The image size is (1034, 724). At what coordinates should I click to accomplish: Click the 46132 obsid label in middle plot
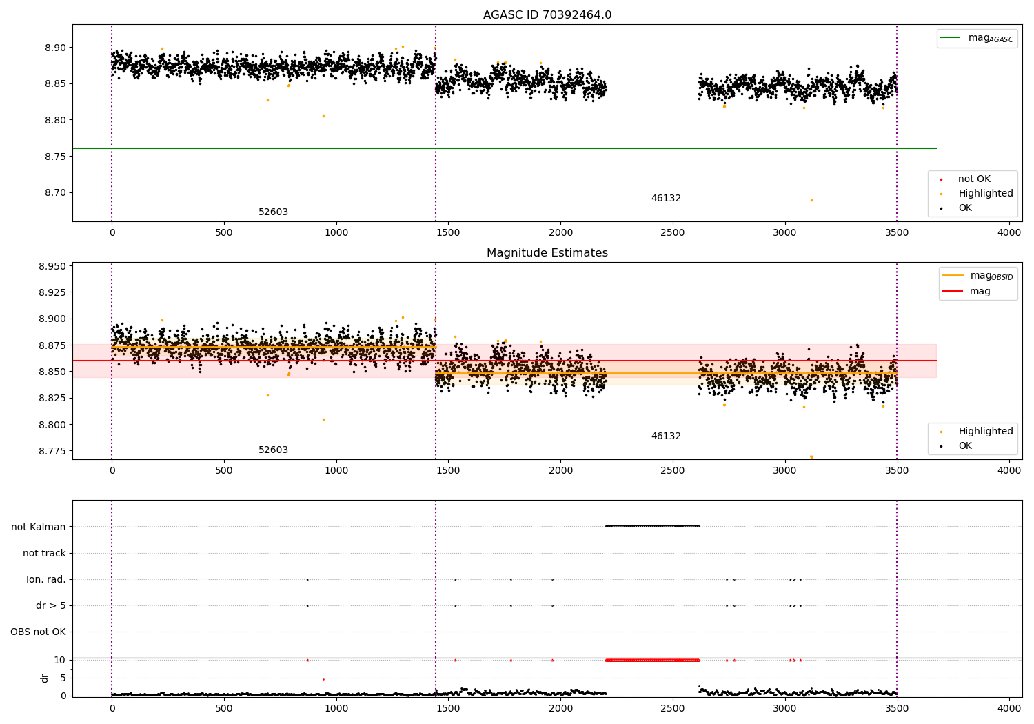pyautogui.click(x=666, y=436)
